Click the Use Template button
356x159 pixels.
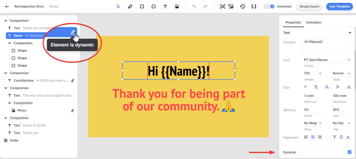click(339, 6)
